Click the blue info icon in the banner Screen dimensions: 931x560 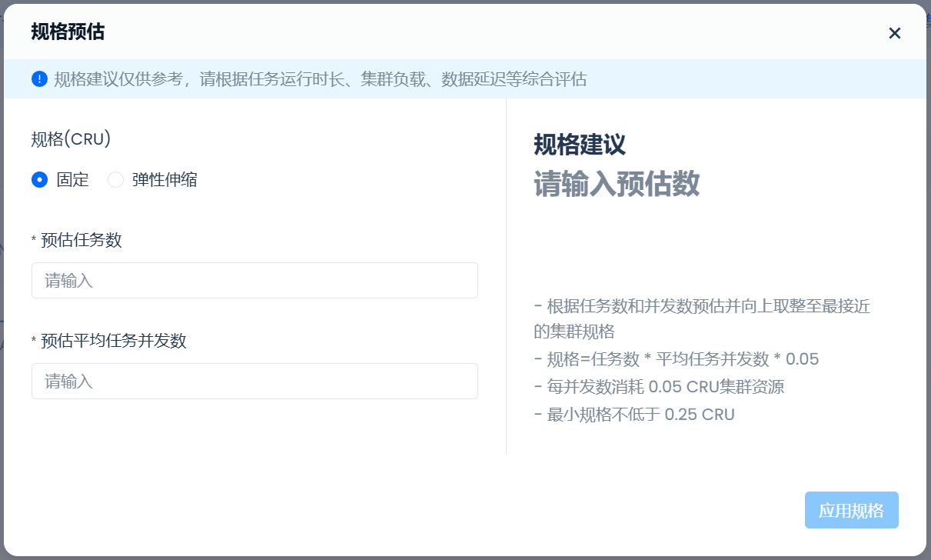pyautogui.click(x=39, y=79)
